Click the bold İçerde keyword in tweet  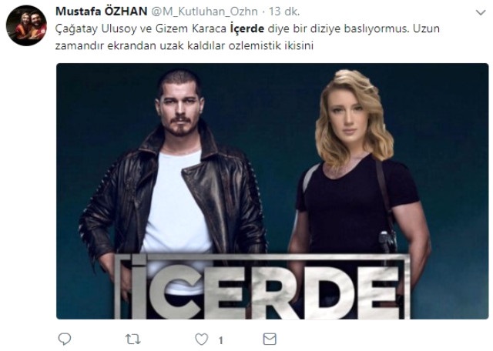[x=247, y=28]
